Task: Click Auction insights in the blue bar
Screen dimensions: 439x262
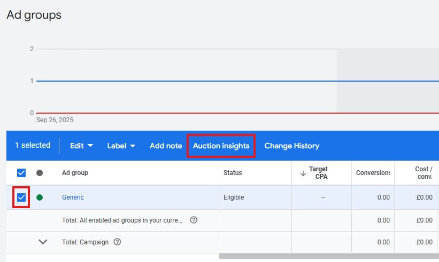Action: pos(221,146)
